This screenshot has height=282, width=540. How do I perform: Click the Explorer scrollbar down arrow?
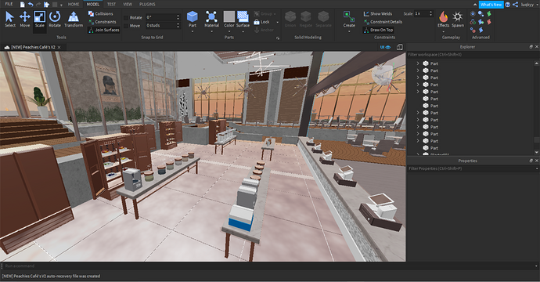click(x=537, y=152)
